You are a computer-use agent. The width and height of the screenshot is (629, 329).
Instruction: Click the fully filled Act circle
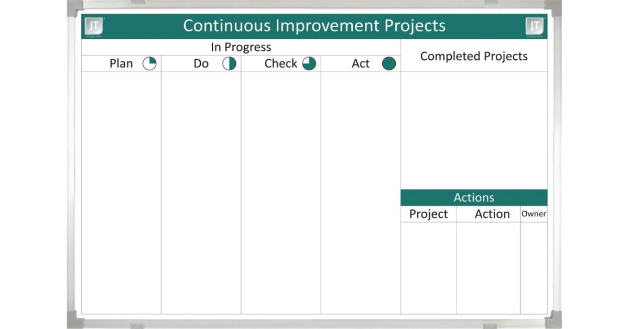coord(388,64)
